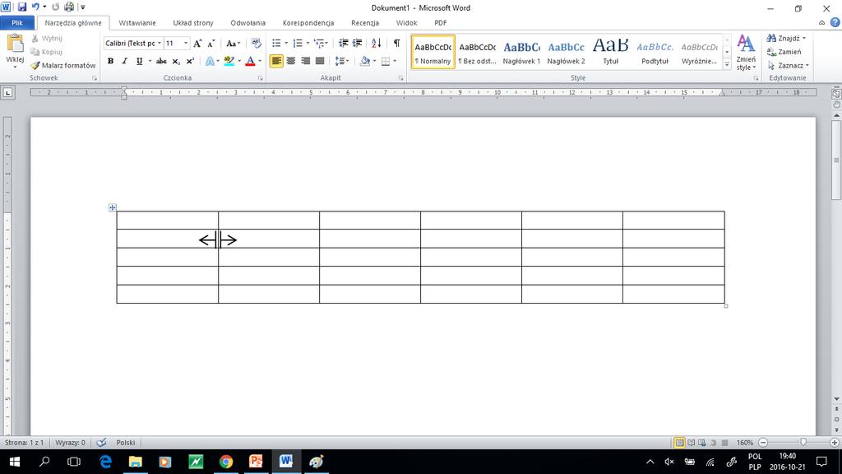Select the Nagłówek 1 style

point(521,52)
